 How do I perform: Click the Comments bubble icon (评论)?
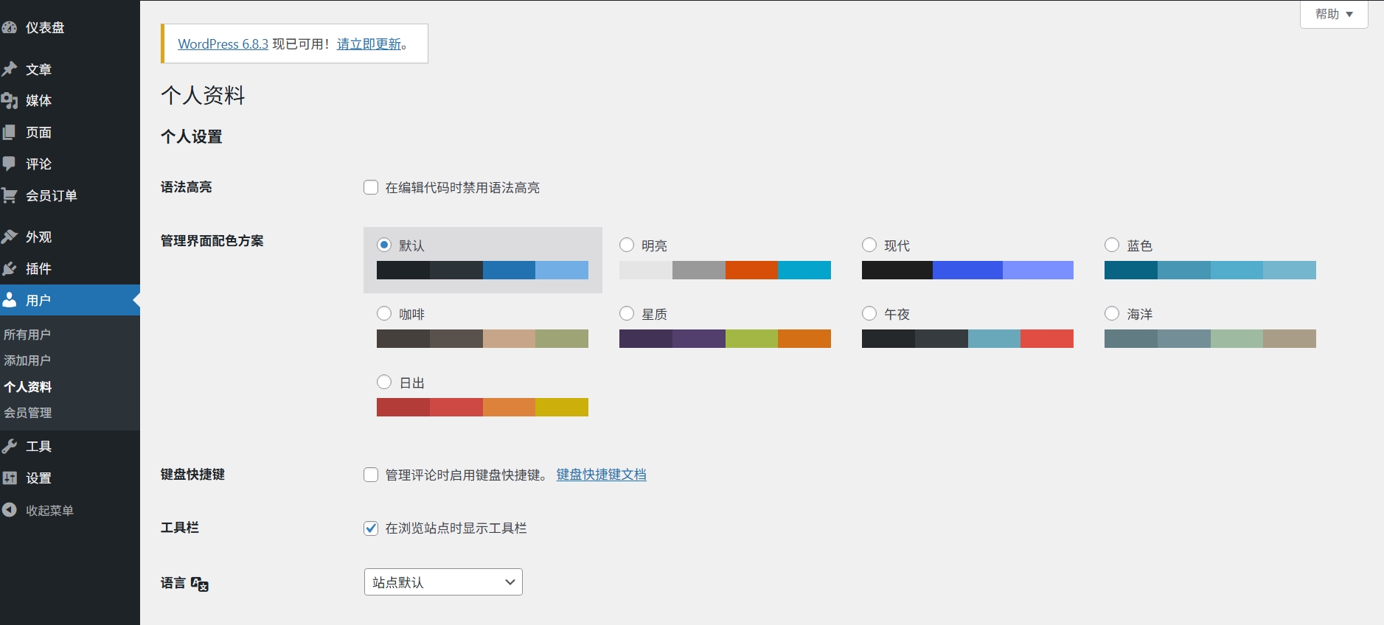(x=10, y=164)
